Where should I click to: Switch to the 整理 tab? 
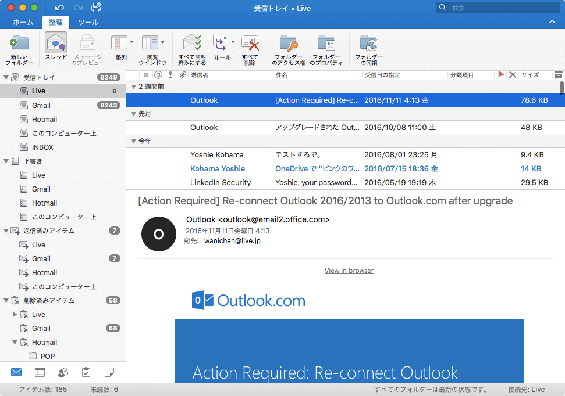[55, 22]
